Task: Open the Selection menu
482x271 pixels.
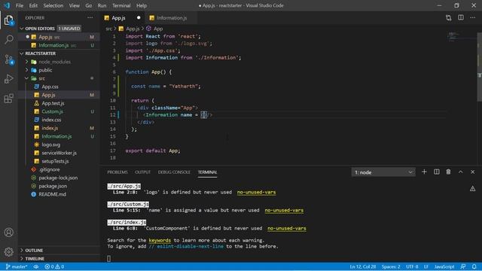Action: point(53,5)
